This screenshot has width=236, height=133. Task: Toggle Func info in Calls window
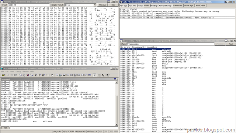pos(132,6)
